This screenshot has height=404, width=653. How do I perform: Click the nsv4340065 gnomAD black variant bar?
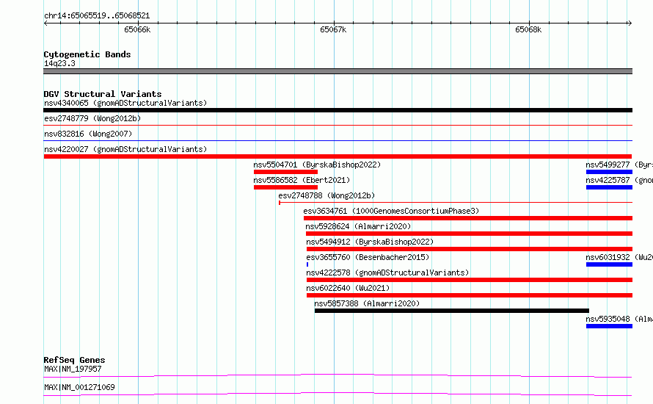click(338, 110)
